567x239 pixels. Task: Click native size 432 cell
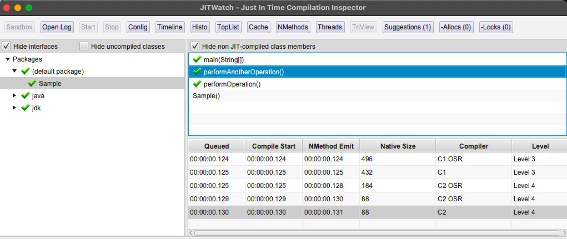[x=398, y=172]
